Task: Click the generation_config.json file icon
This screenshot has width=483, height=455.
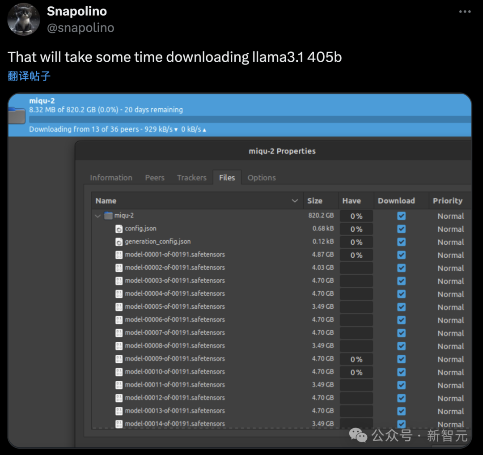Action: pyautogui.click(x=119, y=242)
